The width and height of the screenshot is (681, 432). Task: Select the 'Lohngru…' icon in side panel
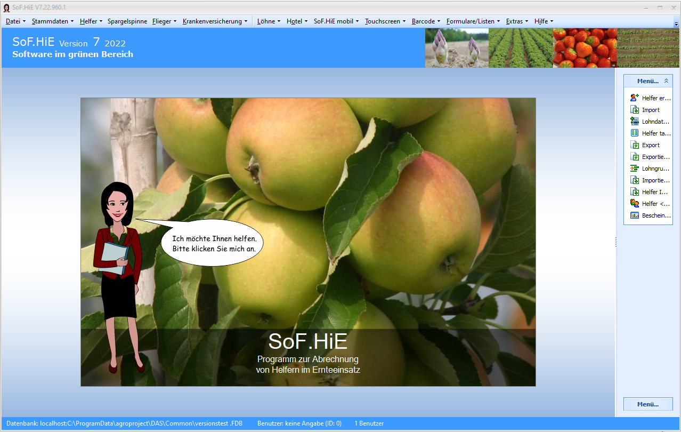(x=634, y=169)
